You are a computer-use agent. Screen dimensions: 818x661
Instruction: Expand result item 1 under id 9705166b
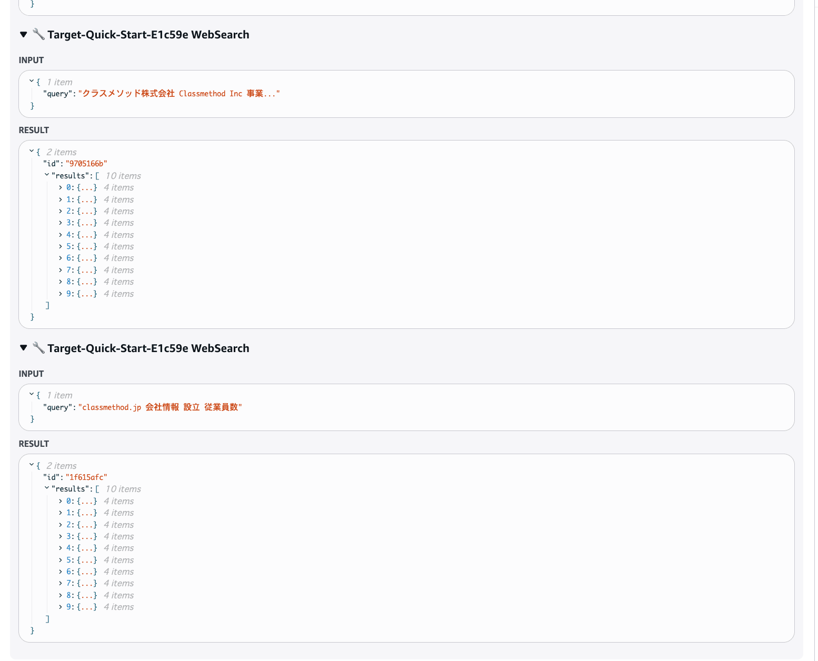(61, 199)
